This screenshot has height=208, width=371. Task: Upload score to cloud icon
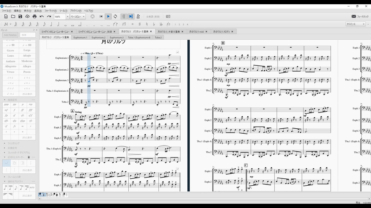coord(27,17)
